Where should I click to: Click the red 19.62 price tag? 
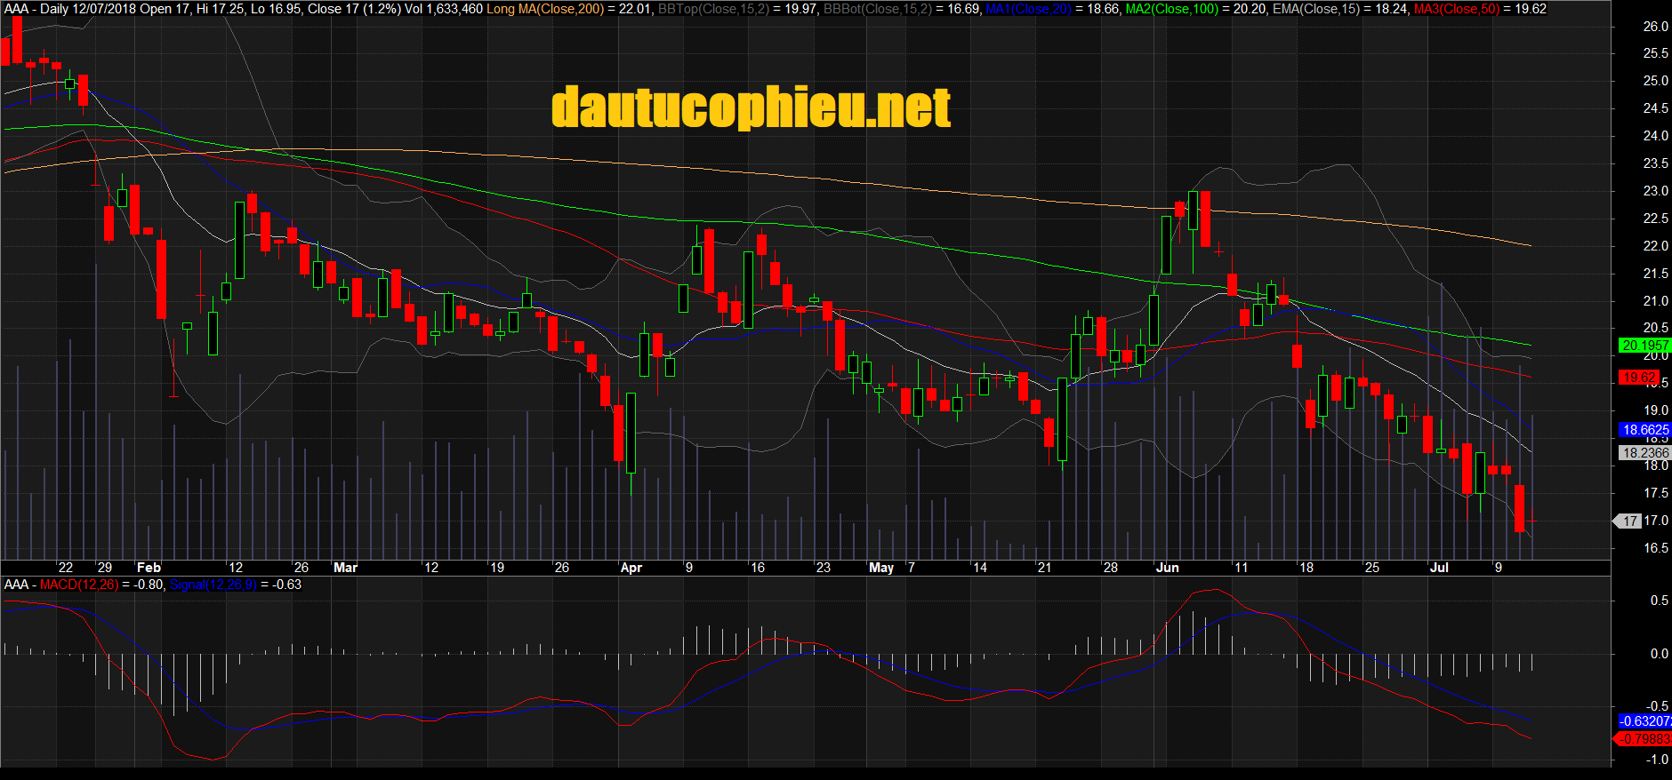pyautogui.click(x=1638, y=378)
